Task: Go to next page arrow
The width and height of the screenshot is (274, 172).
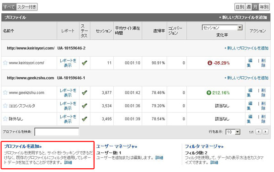Action: pos(266,132)
